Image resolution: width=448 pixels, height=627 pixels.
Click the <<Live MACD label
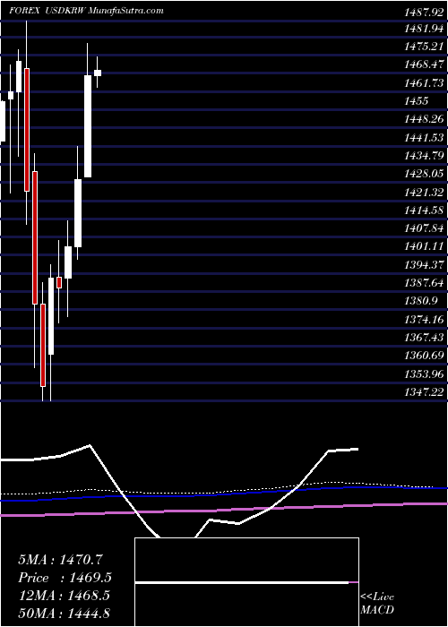click(377, 603)
